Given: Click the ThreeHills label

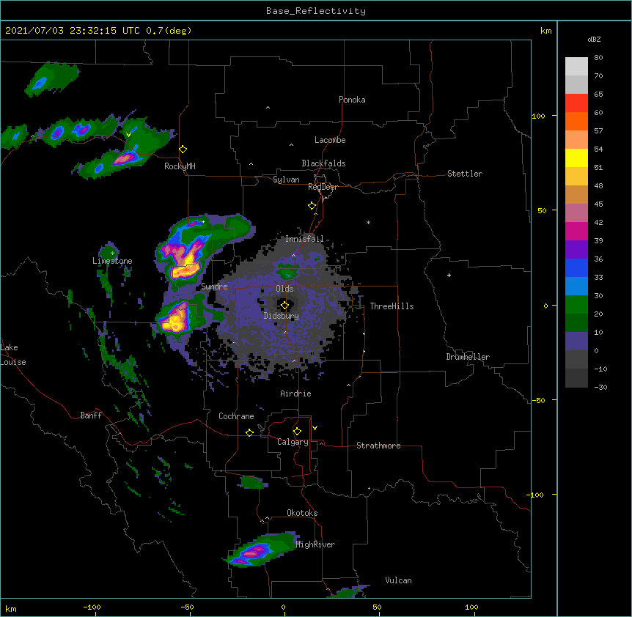Looking at the screenshot, I should click(392, 306).
